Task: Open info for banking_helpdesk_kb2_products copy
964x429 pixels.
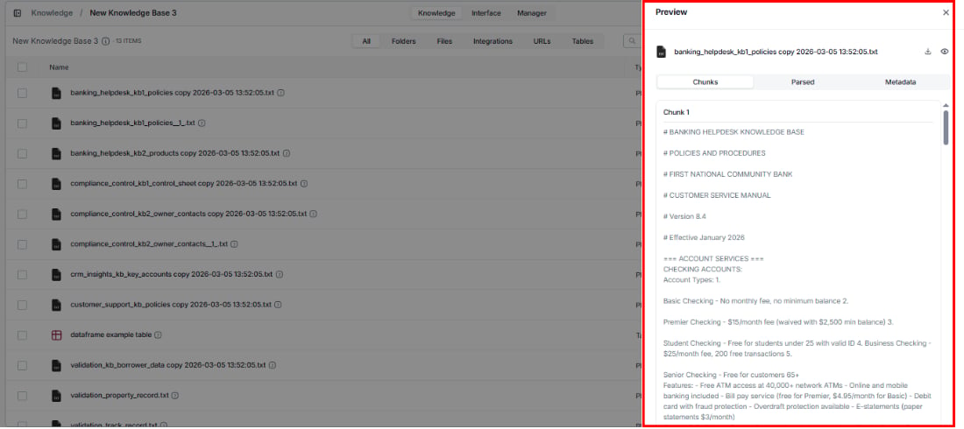Action: pyautogui.click(x=287, y=154)
